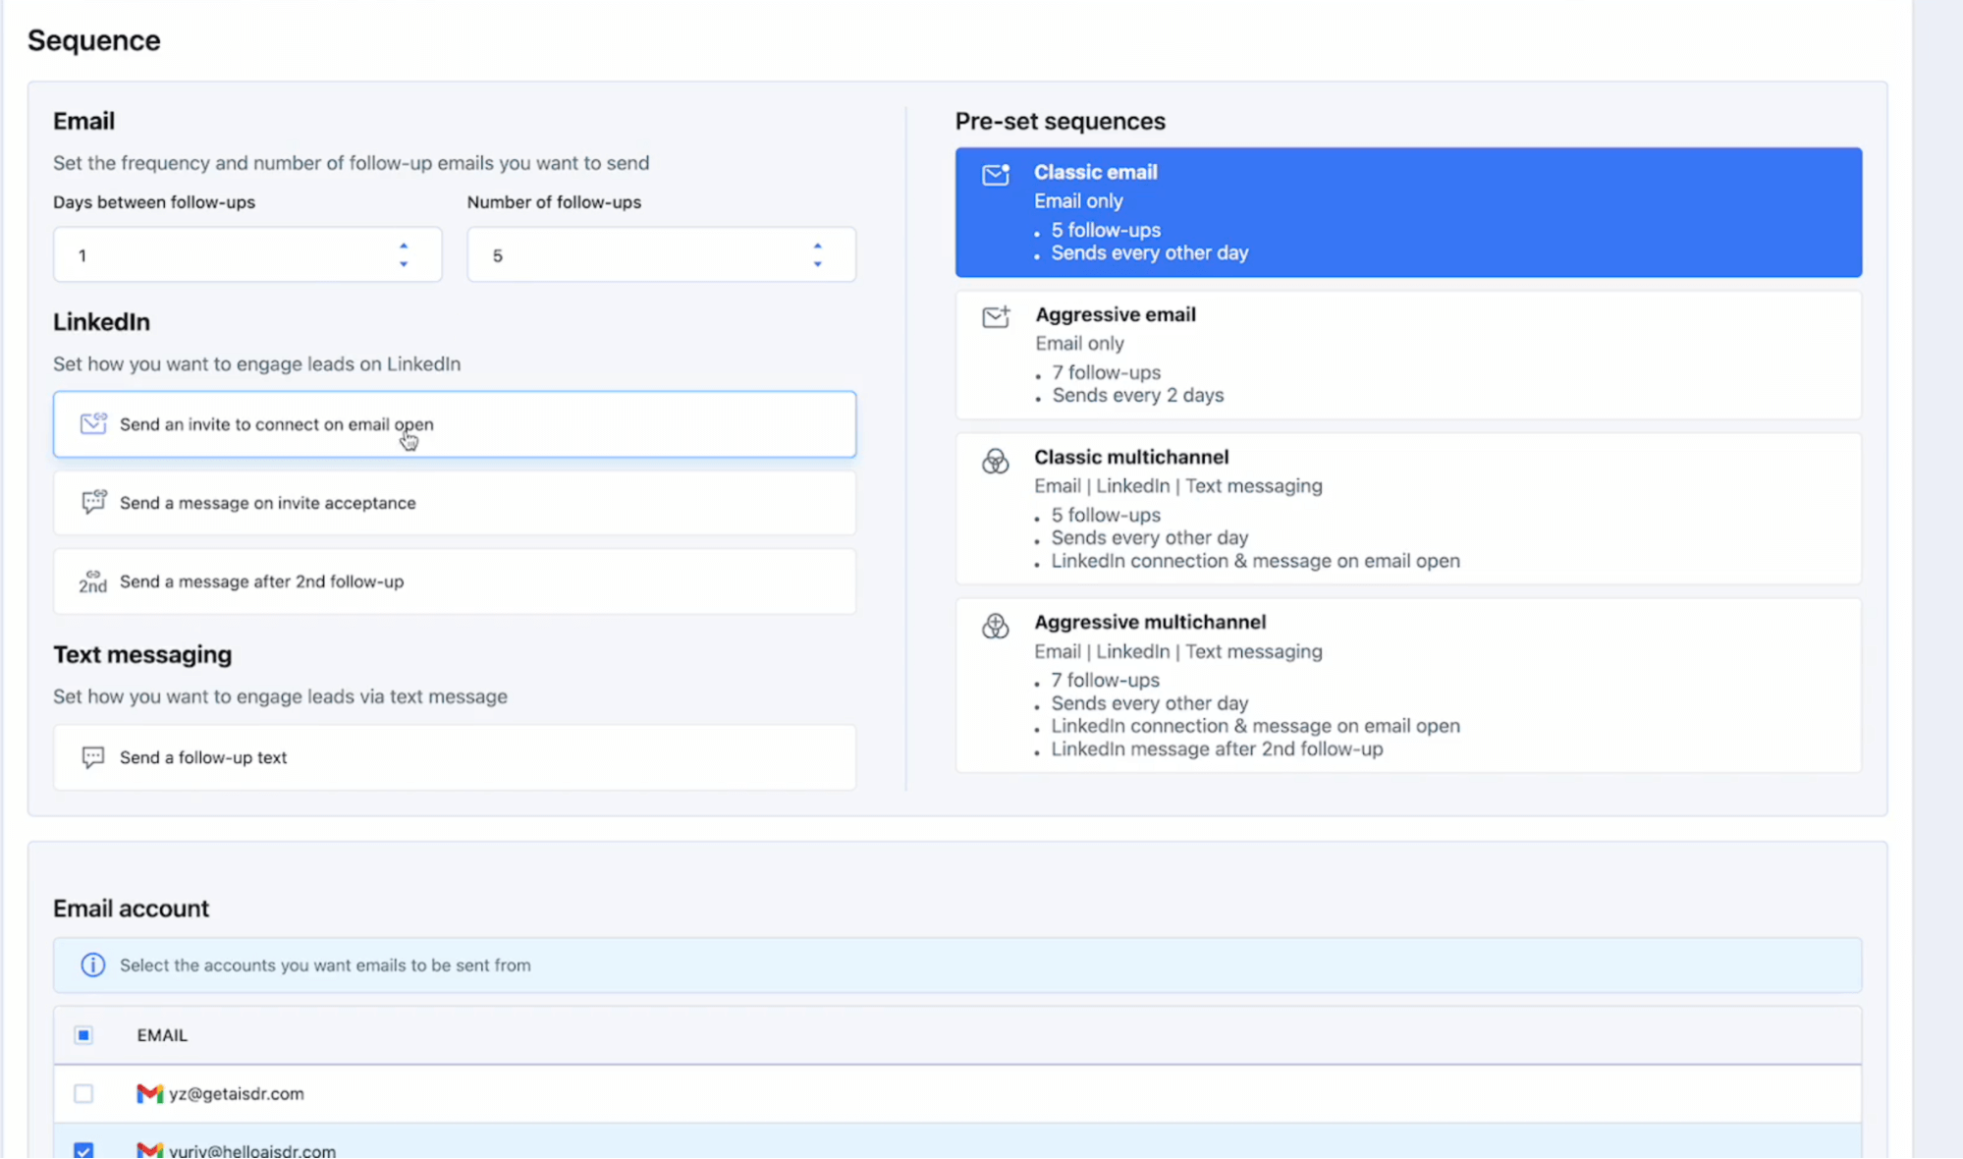Increase Days between follow-ups using the stepper
This screenshot has width=1963, height=1159.
[403, 247]
